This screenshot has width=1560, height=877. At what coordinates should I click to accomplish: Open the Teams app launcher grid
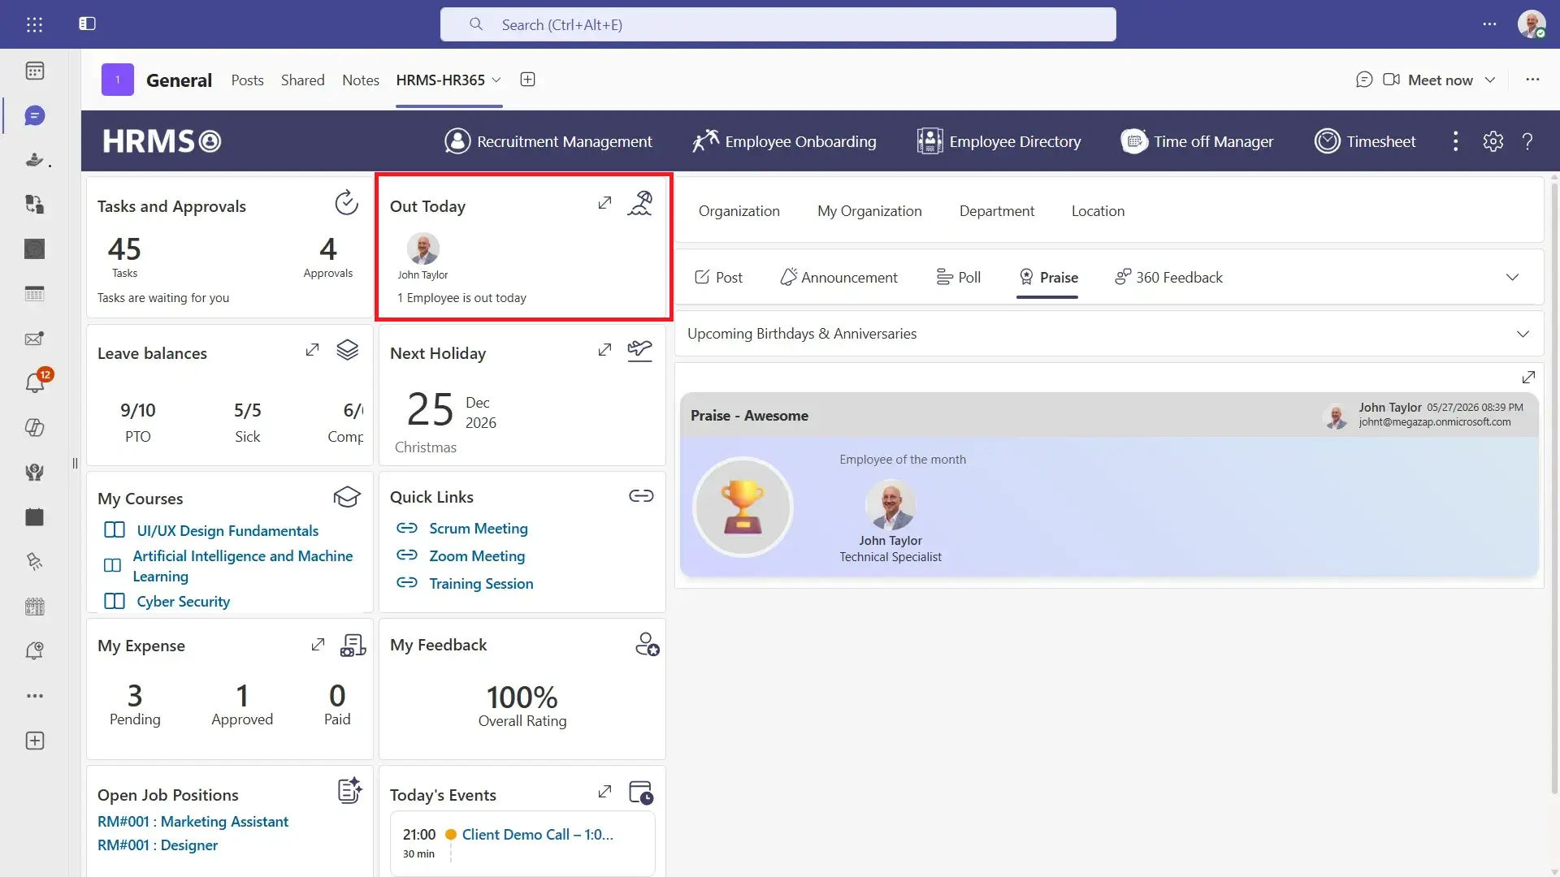34,24
